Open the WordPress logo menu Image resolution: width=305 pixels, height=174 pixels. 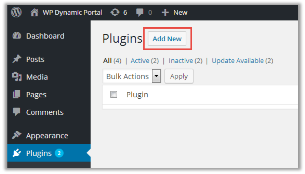click(16, 13)
